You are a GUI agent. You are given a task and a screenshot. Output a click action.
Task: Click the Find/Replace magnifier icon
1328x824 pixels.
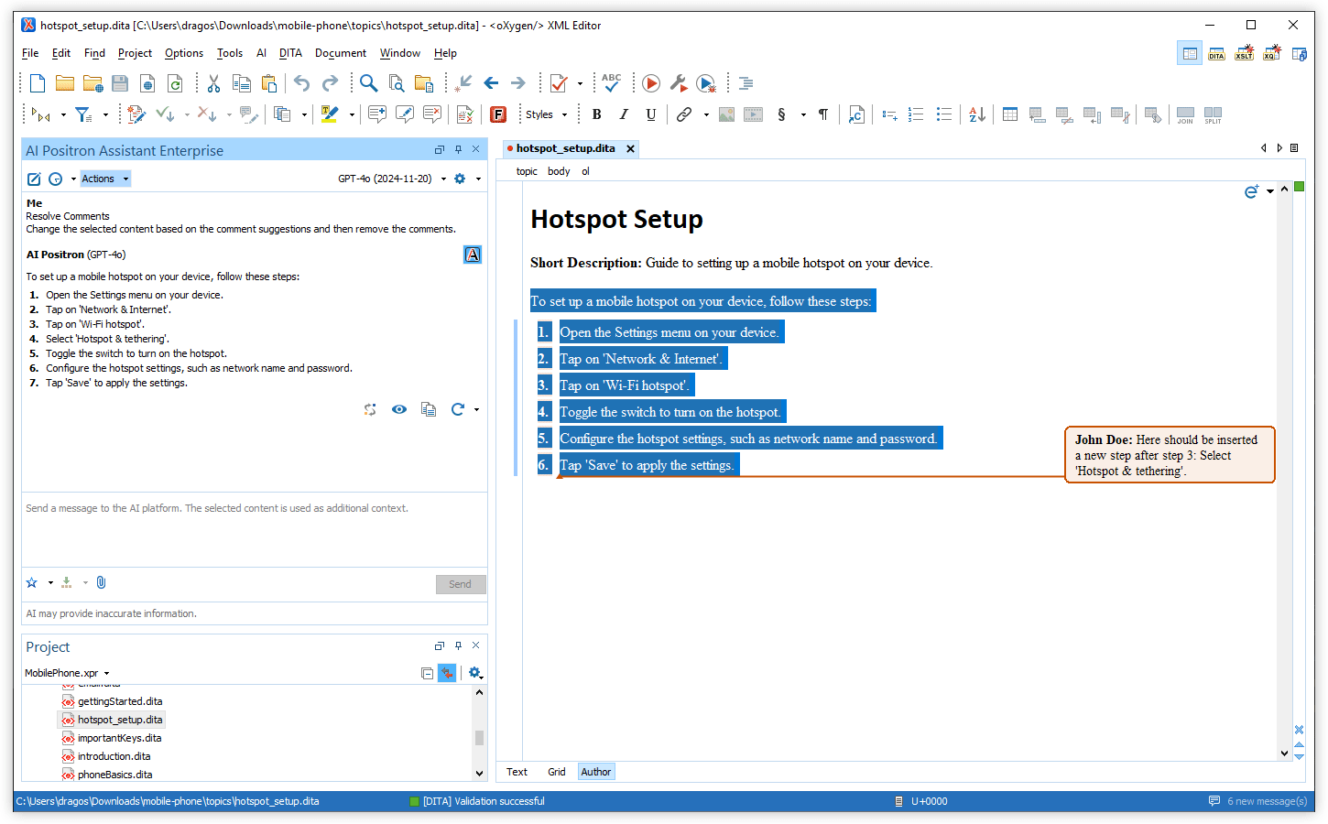[368, 83]
